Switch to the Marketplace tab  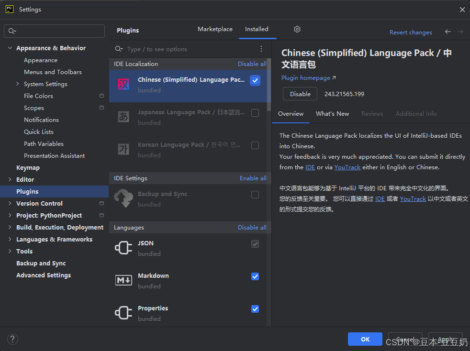click(215, 29)
